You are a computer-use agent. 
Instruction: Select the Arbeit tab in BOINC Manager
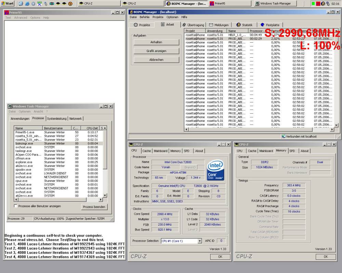167,24
